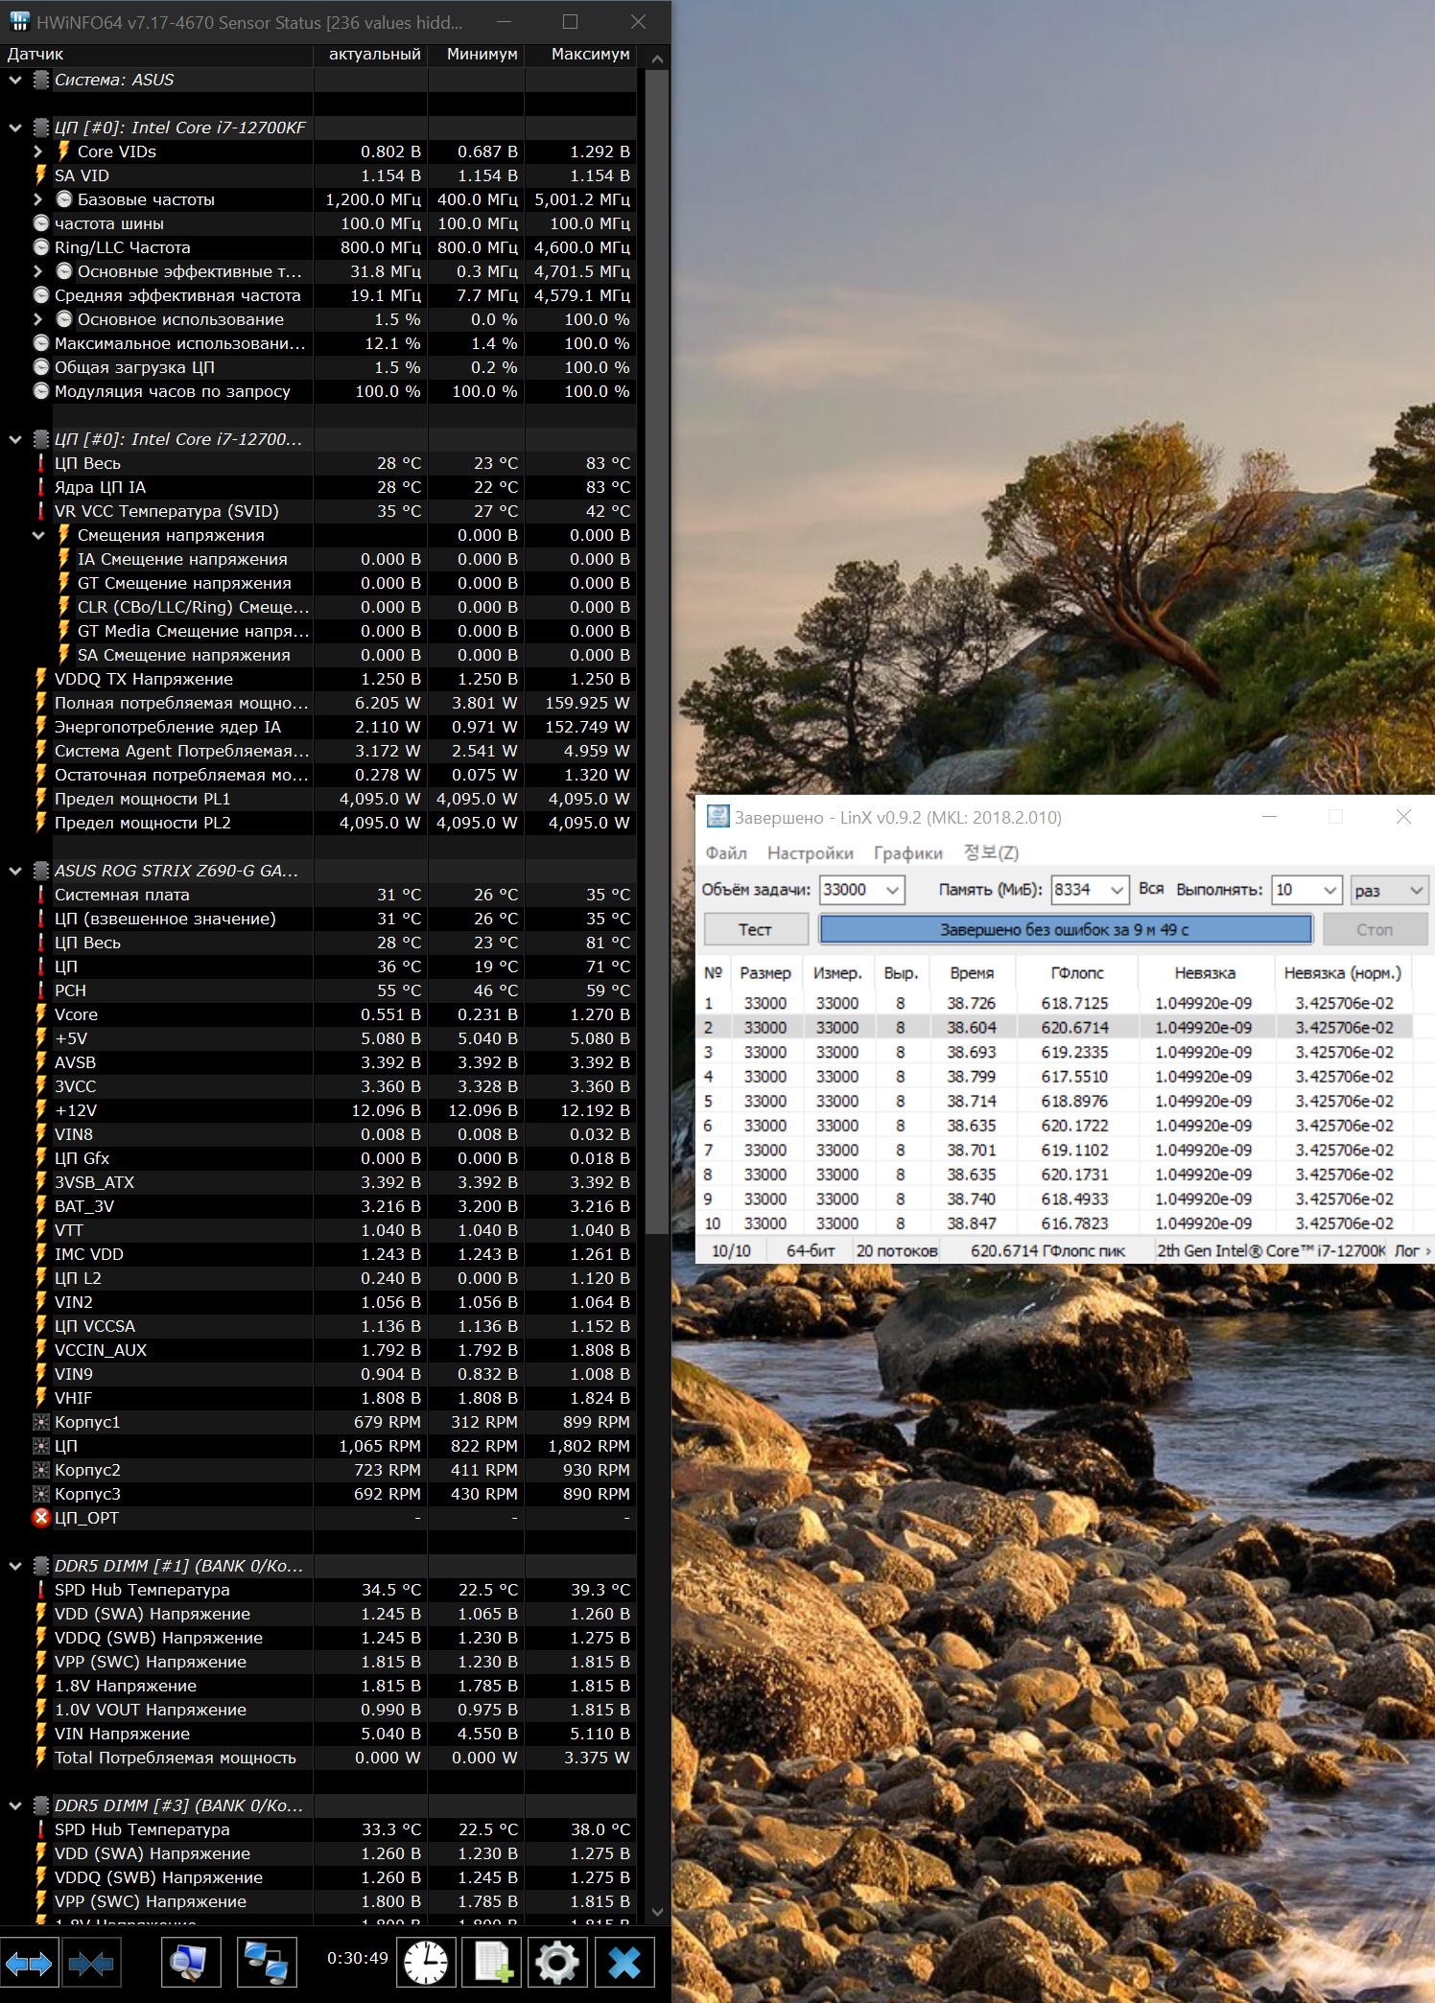
Task: Collapse the DDR5 DIMM [#3] group
Action: (x=14, y=1805)
